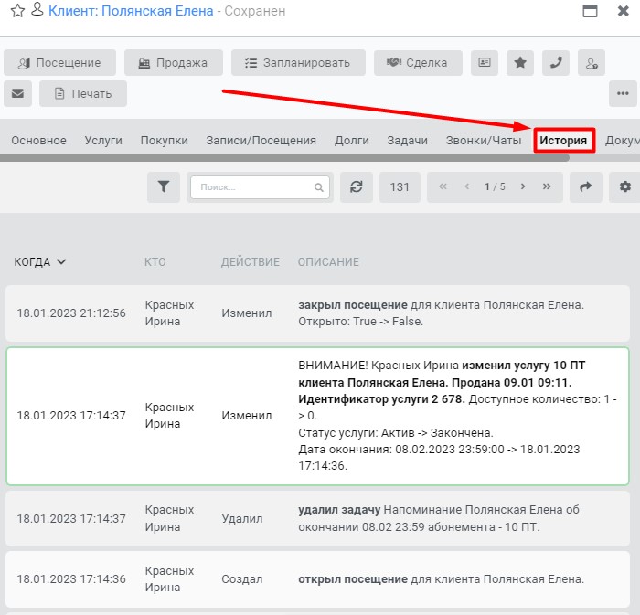Viewport: 640px width, 615px height.
Task: Click the Сделка button
Action: [x=418, y=63]
